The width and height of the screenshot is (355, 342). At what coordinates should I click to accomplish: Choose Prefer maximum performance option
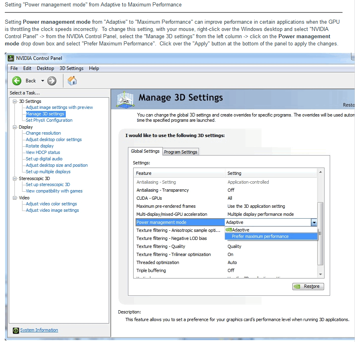pos(271,236)
